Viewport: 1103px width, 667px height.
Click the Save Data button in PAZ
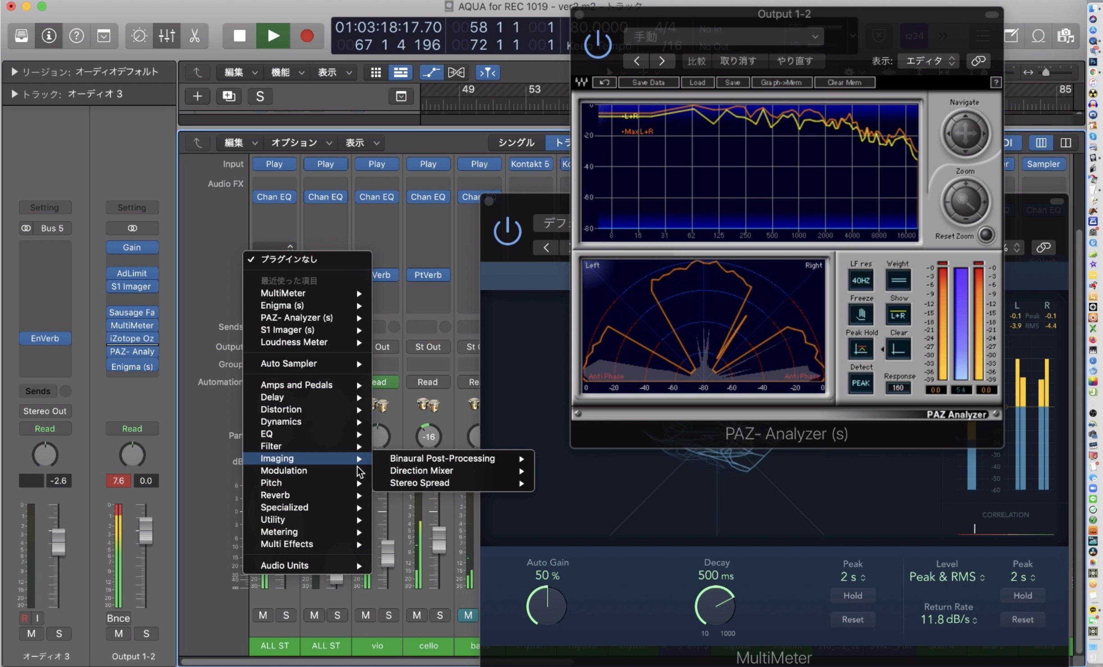tap(648, 82)
